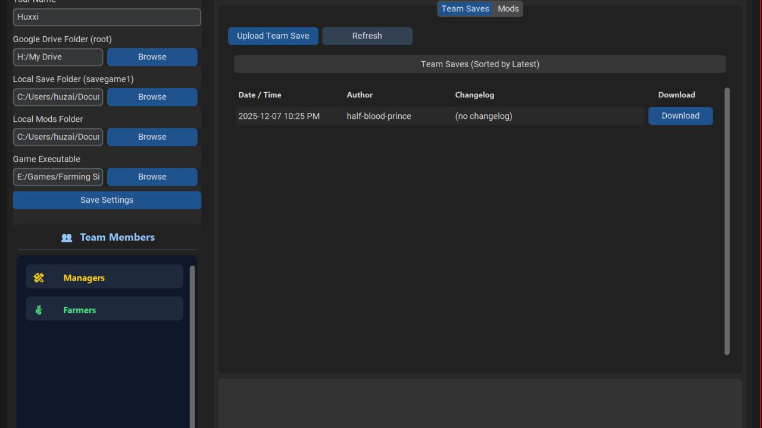The width and height of the screenshot is (762, 428).
Task: Click Save Settings
Action: coord(107,200)
